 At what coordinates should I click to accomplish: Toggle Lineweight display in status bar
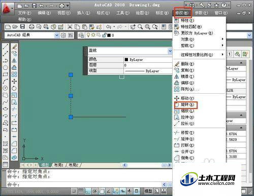click(130, 191)
